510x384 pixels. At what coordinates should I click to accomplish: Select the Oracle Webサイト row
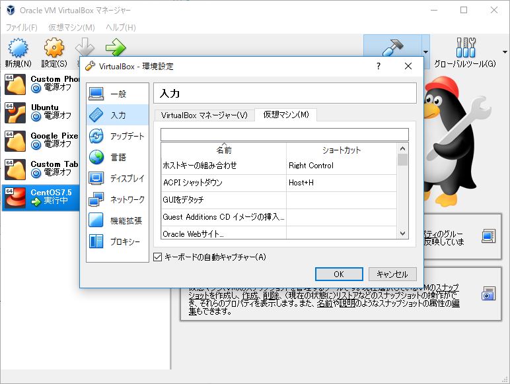[x=279, y=233]
